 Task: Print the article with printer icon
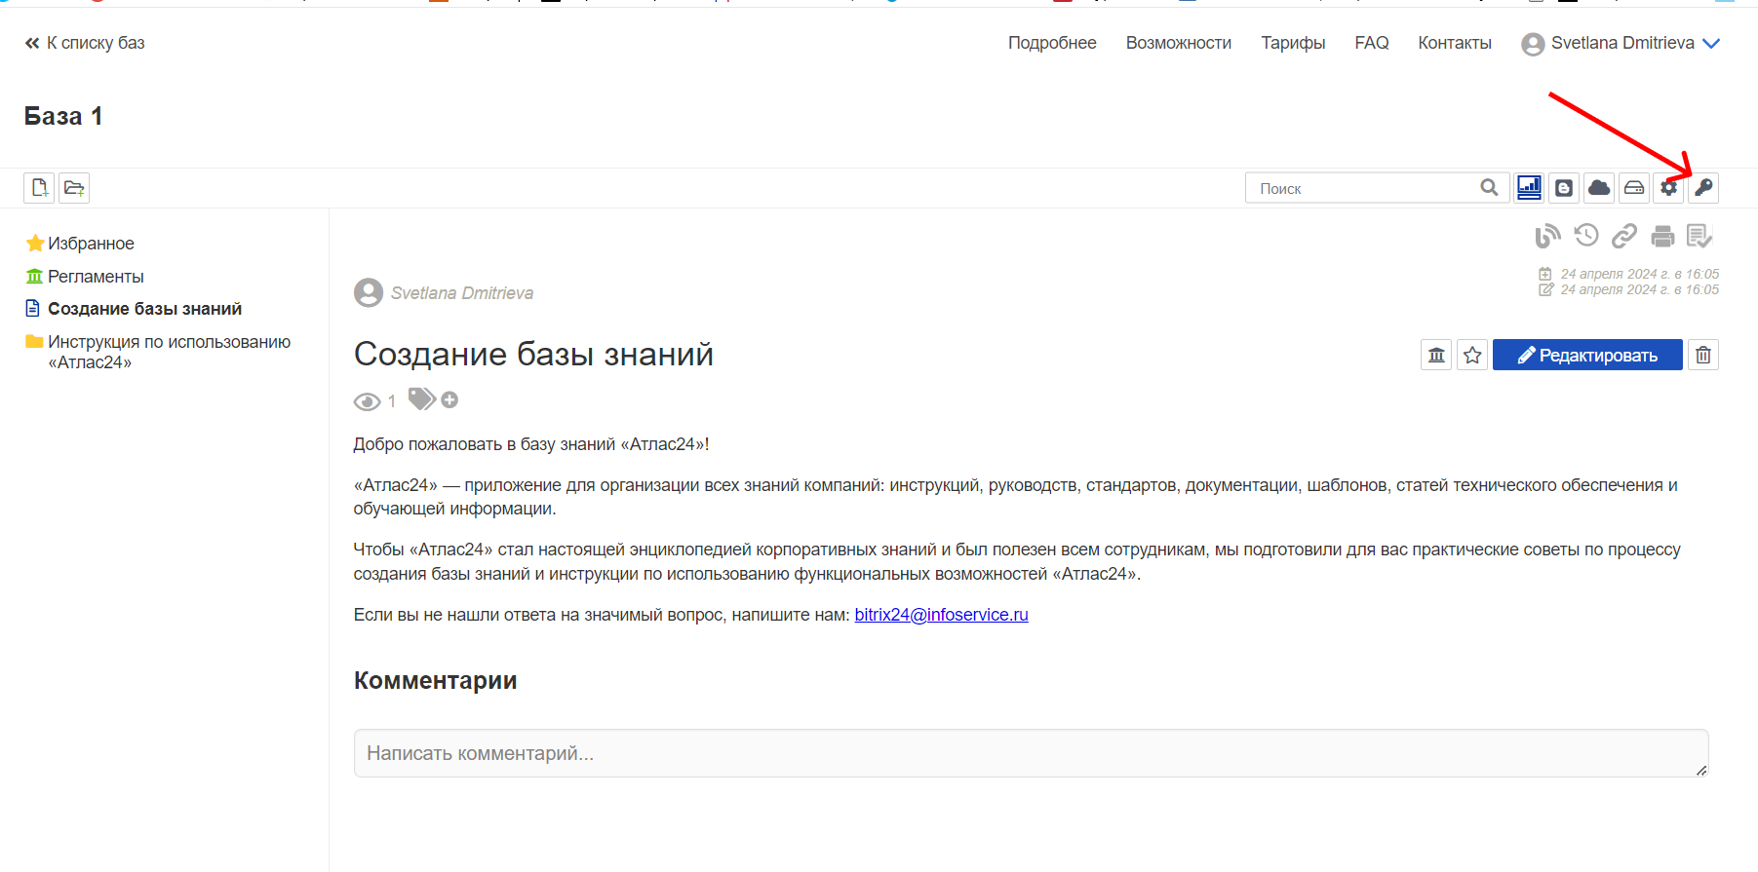[1662, 236]
